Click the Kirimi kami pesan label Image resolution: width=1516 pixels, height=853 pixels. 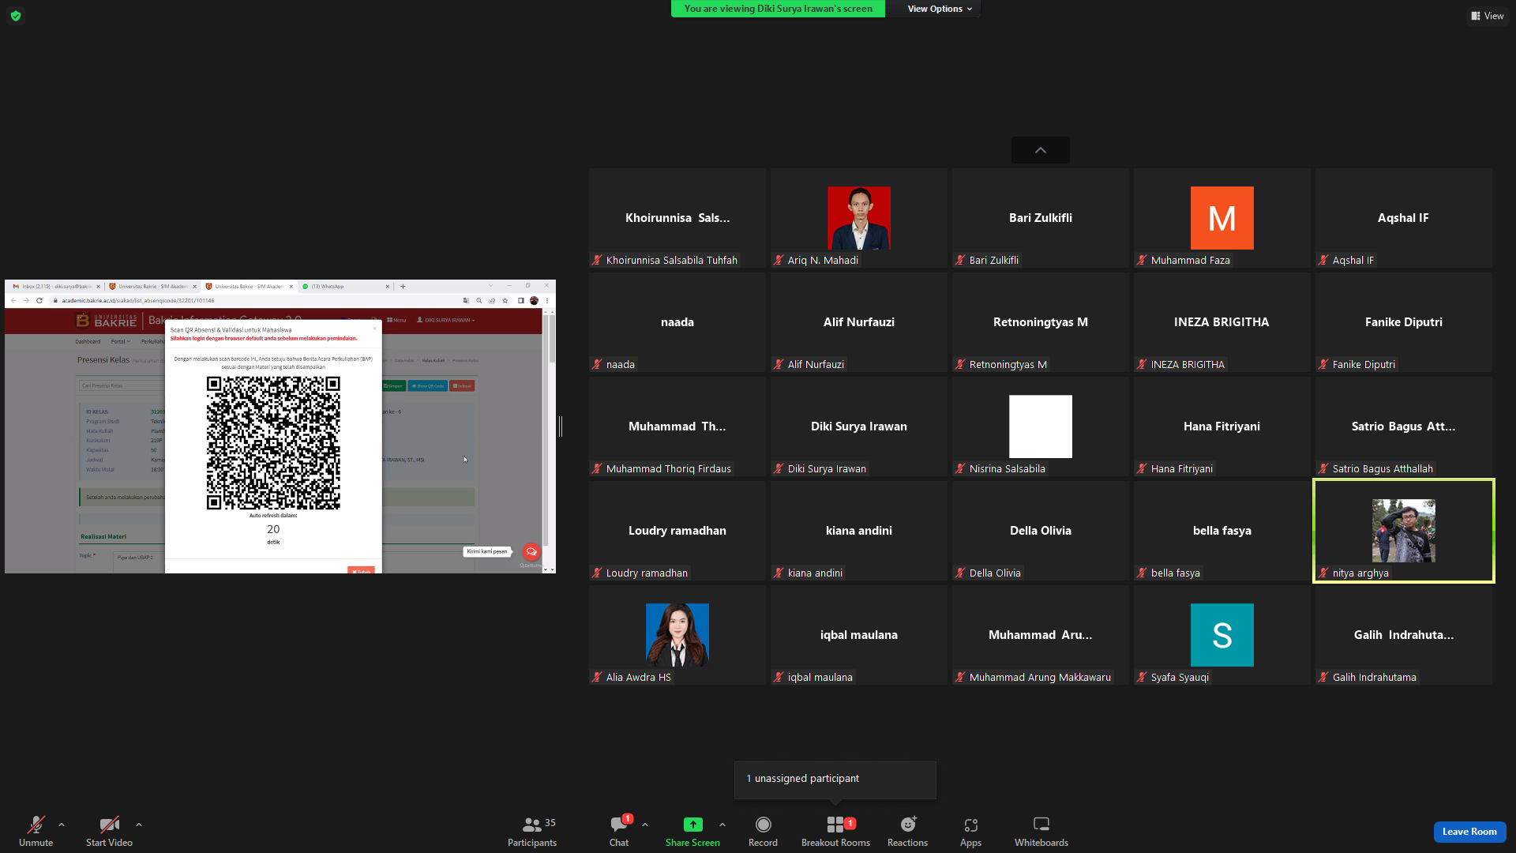[487, 551]
